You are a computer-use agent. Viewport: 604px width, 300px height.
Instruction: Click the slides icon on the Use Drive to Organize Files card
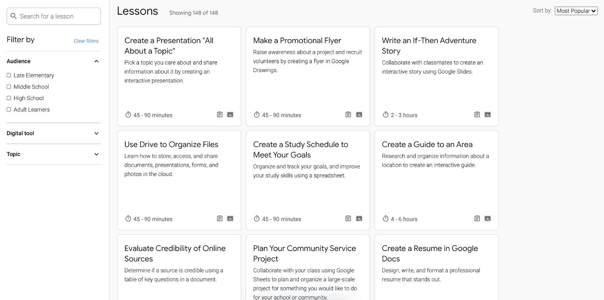tap(230, 218)
